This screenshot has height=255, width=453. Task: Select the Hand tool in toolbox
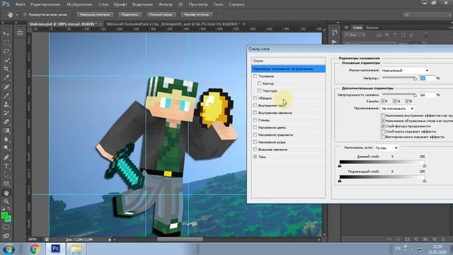pyautogui.click(x=6, y=193)
